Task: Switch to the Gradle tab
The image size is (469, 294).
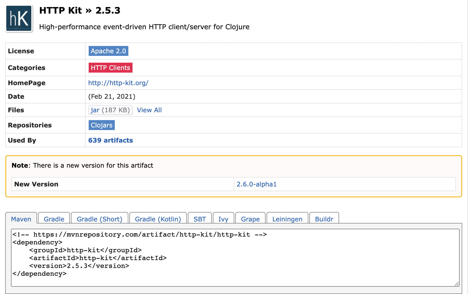Action: 54,219
